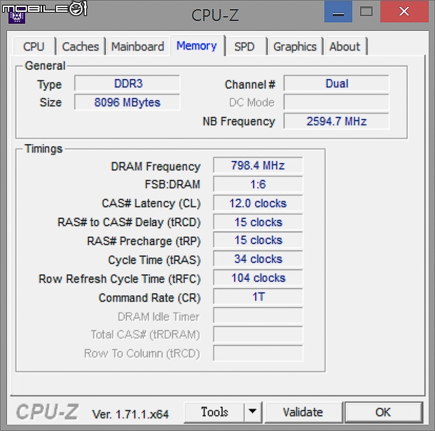Select the tRCD value field
Screen dimensions: 435x431
258,222
